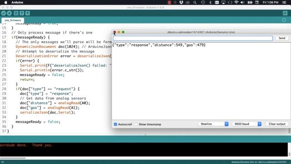Viewport: 291px width, 164px height.
Task: Open the AirPlay display menu bar icon
Action: point(223,2)
